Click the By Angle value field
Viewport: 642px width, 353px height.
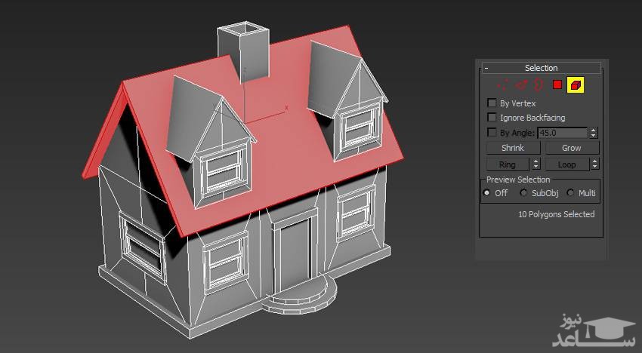click(x=562, y=133)
